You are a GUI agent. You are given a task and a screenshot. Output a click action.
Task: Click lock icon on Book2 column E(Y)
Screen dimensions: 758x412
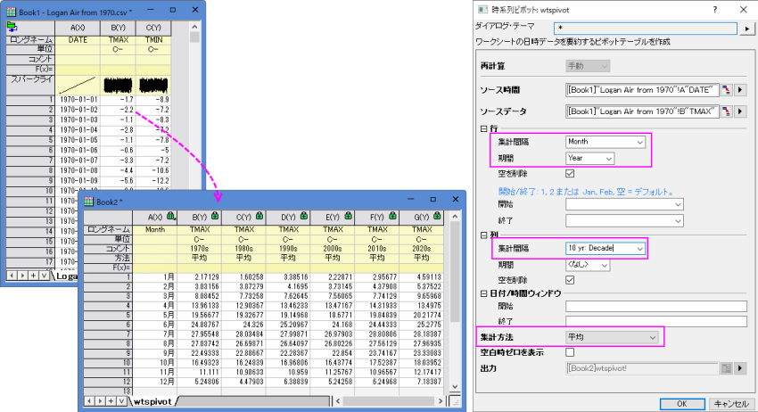[x=348, y=216]
